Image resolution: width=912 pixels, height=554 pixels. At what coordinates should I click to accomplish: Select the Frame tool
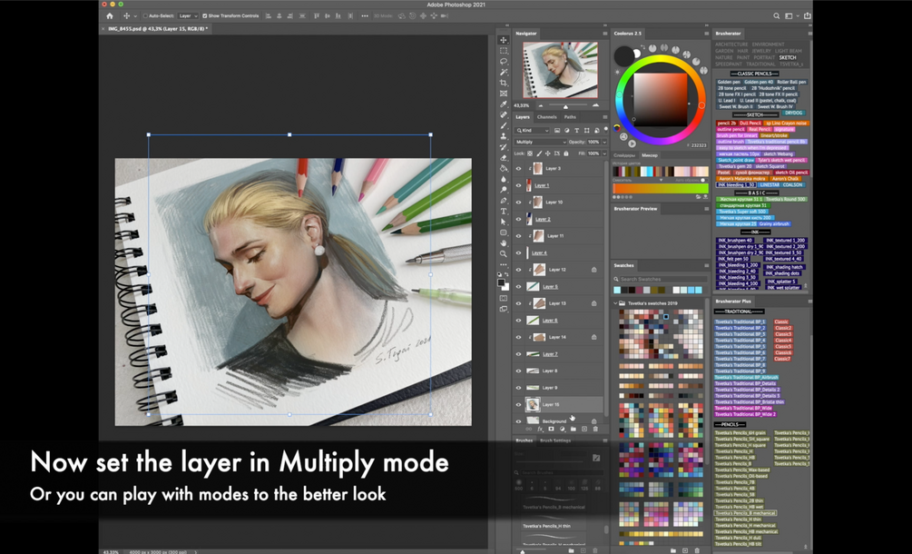(504, 94)
